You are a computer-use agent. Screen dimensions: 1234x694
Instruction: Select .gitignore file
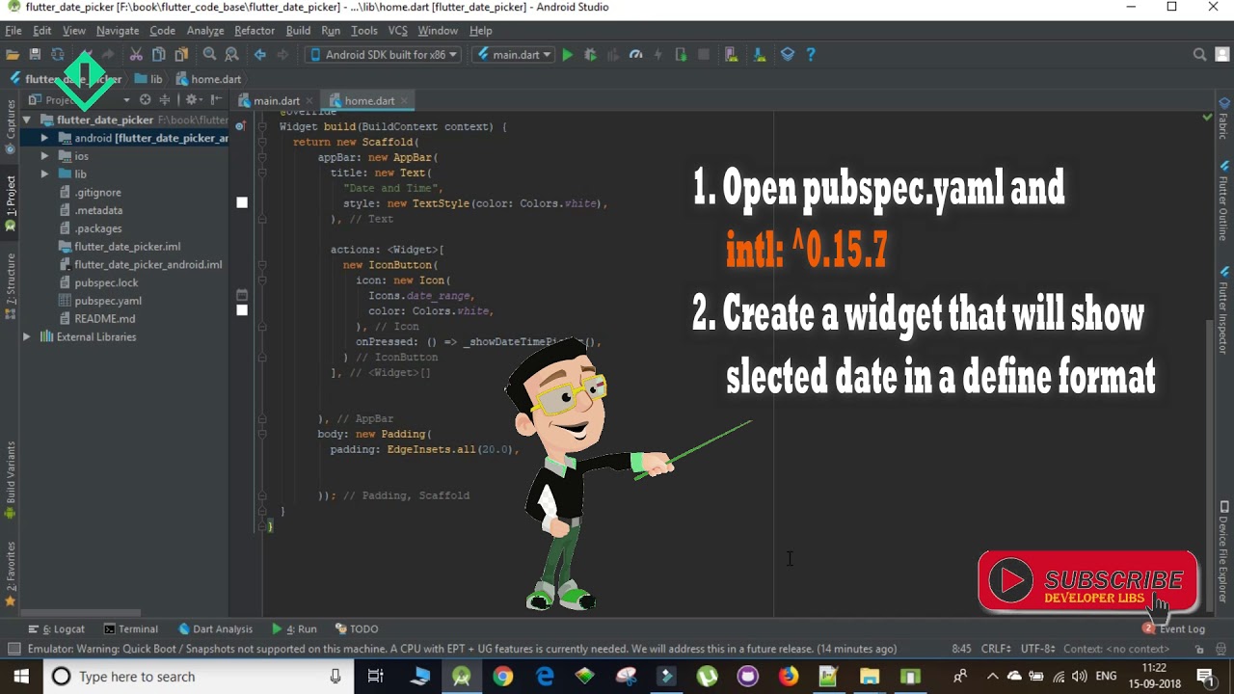[97, 193]
